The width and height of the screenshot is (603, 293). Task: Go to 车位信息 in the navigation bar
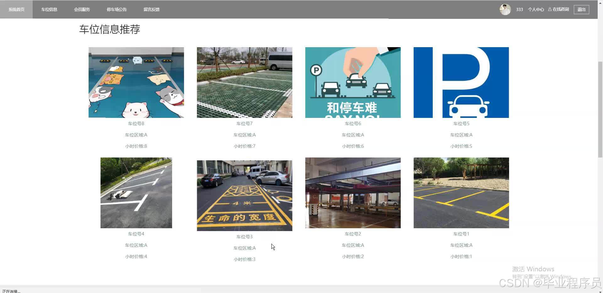pyautogui.click(x=49, y=9)
